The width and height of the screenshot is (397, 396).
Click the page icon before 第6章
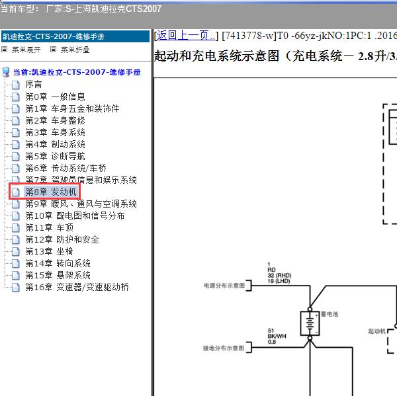click(x=16, y=169)
